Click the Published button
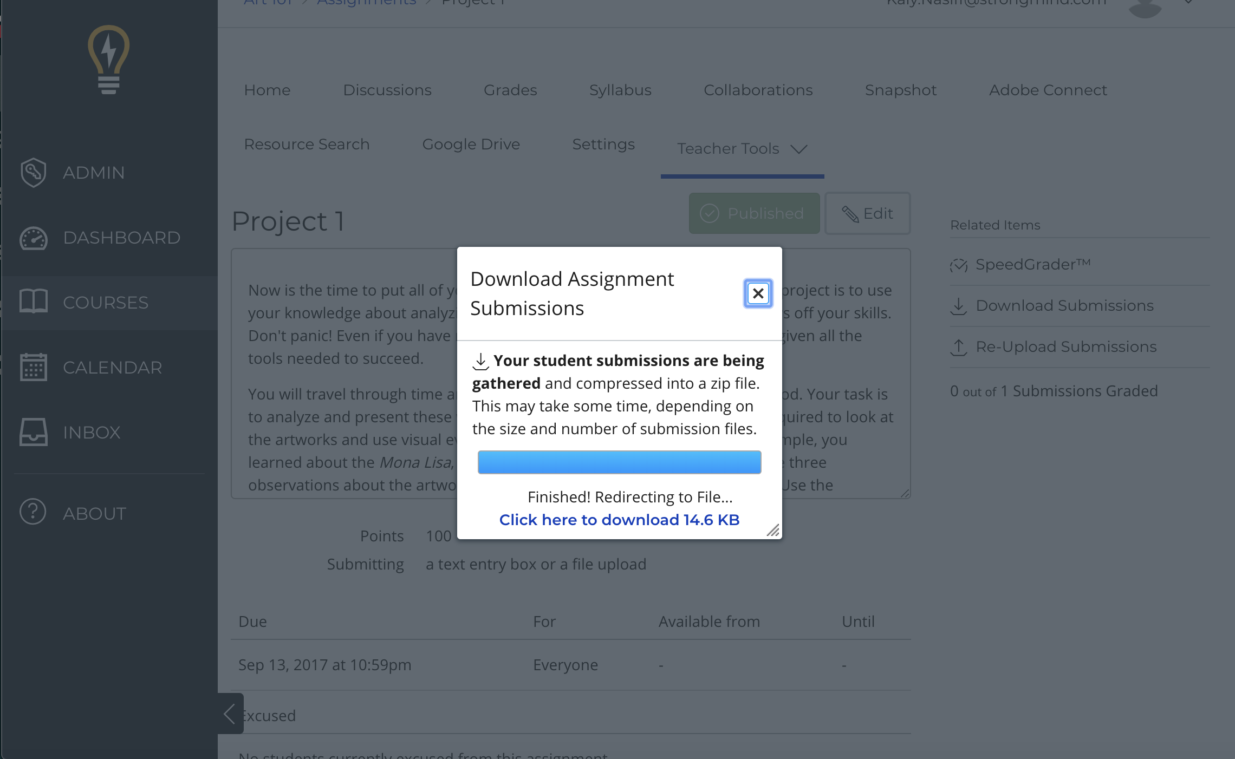This screenshot has height=759, width=1235. point(754,213)
